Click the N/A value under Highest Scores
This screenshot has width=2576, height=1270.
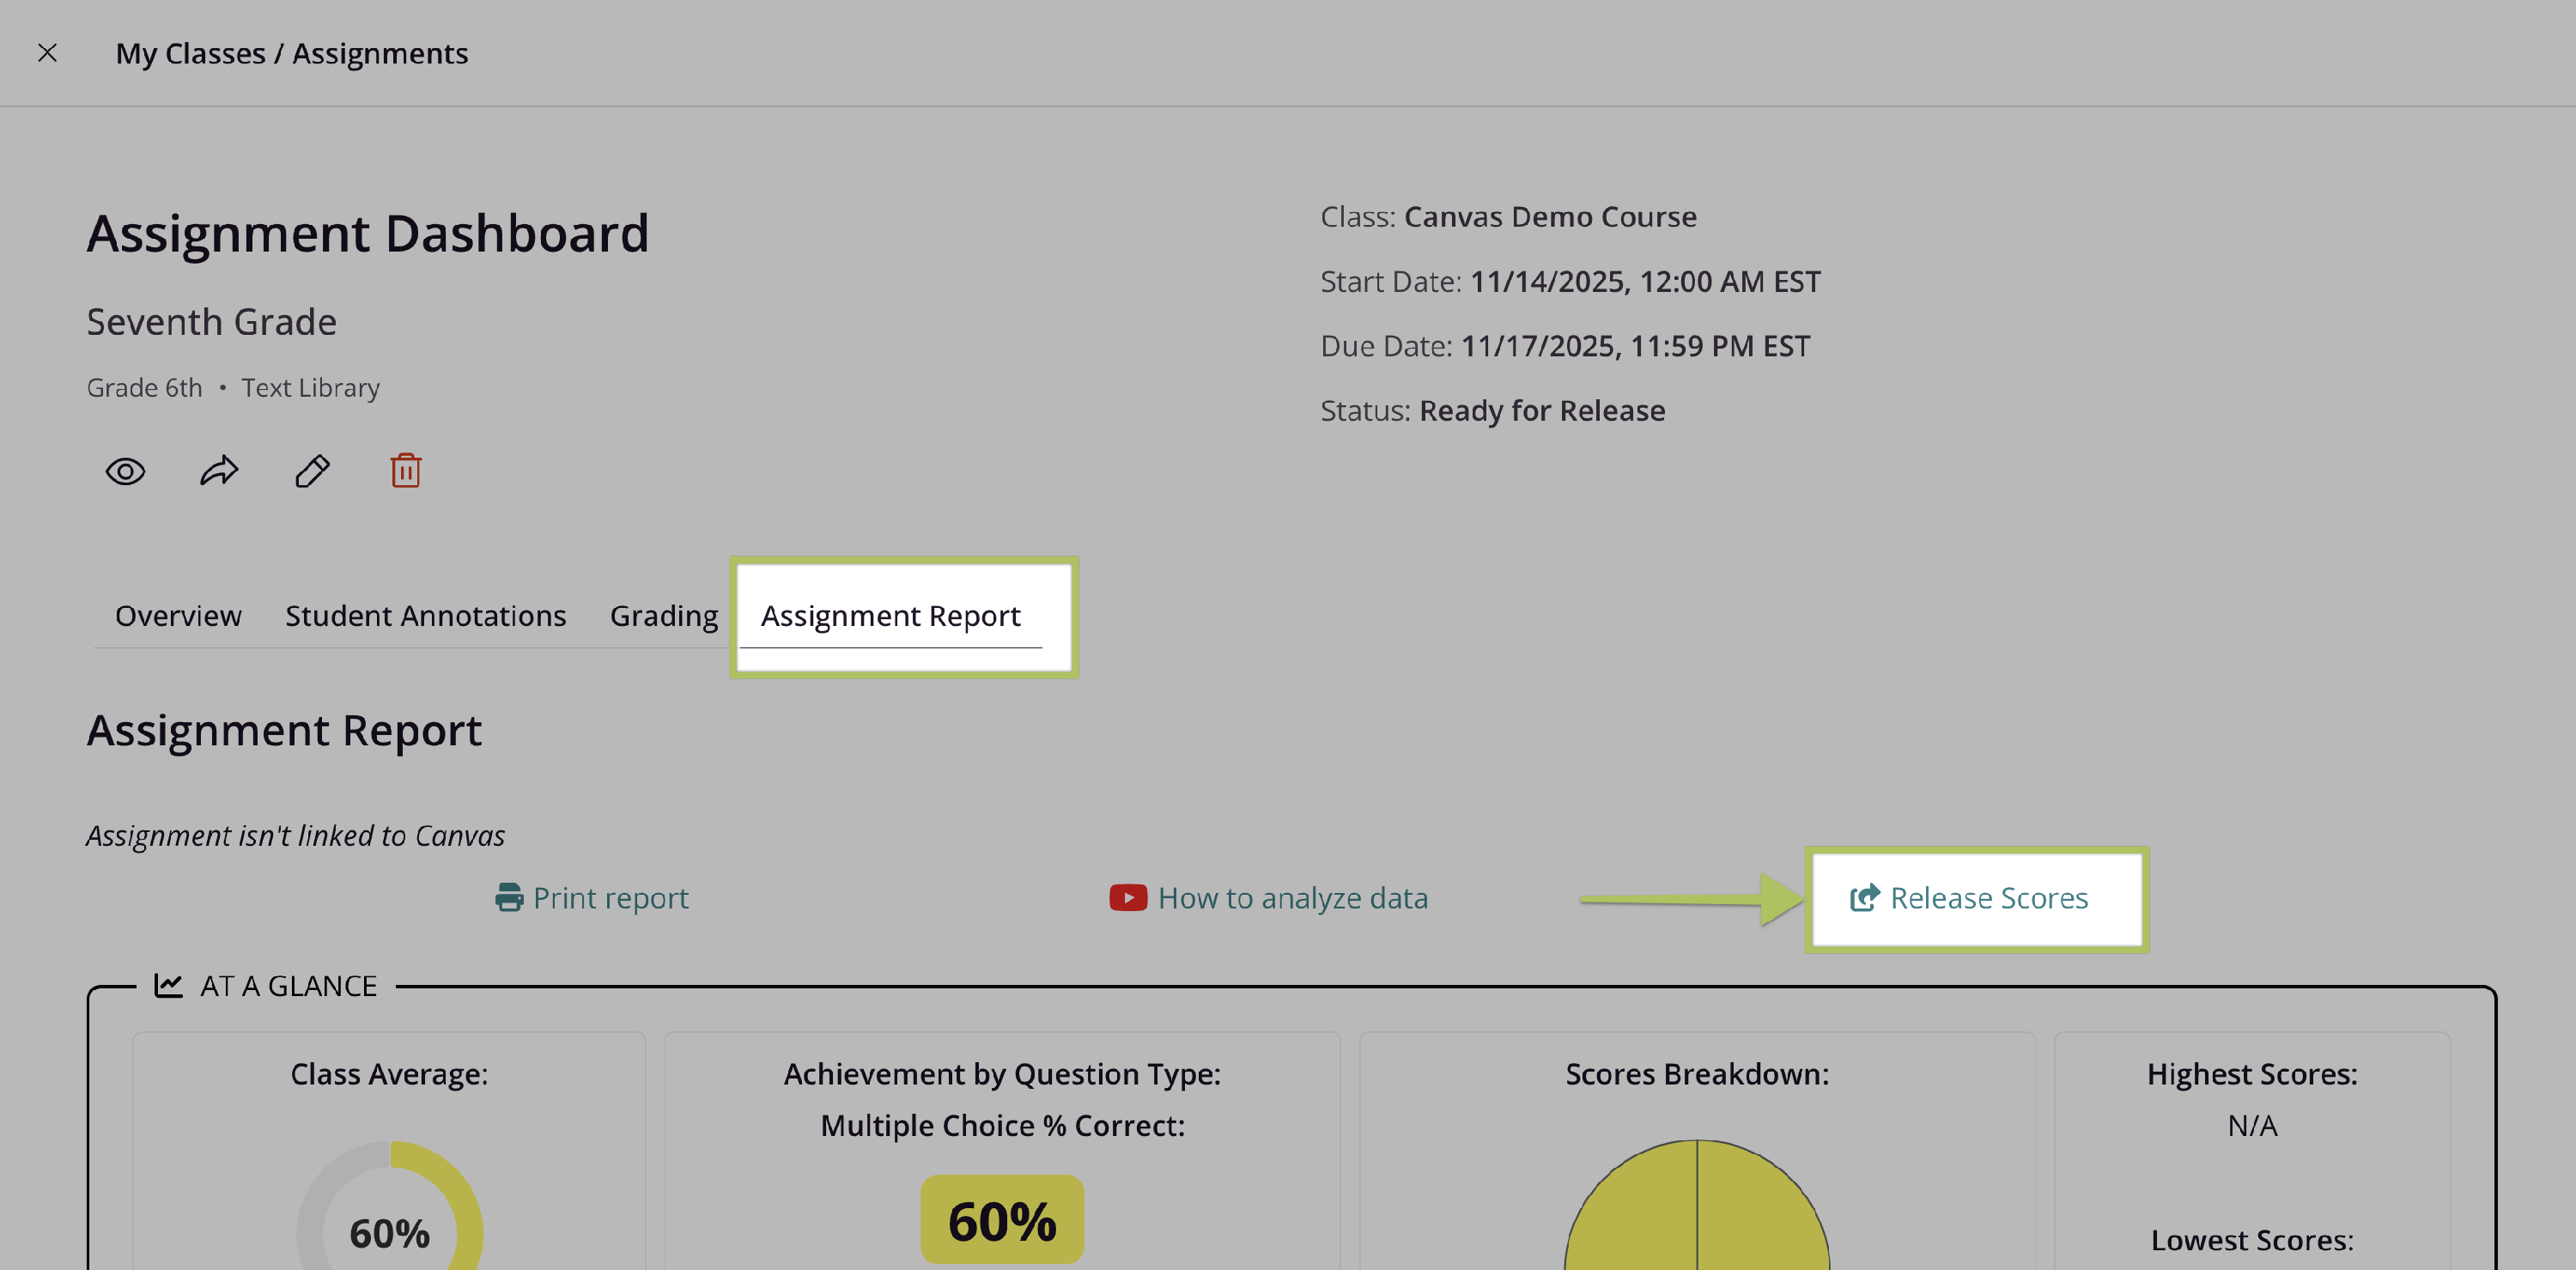[x=2252, y=1125]
